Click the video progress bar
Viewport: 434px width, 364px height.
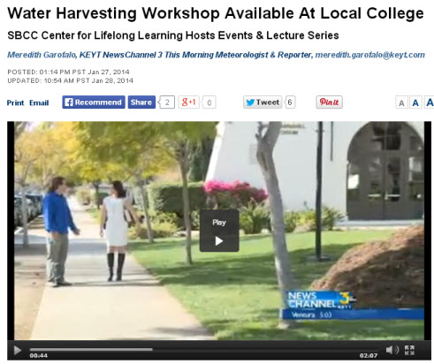[x=203, y=350]
